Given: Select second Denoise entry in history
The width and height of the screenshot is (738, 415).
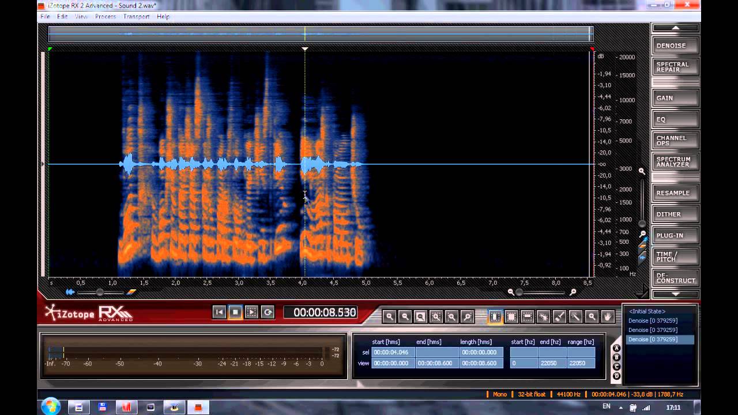Looking at the screenshot, I should [653, 330].
